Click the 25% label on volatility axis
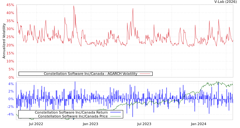Viewport: 240px width, 128px height. [x=10, y=37]
